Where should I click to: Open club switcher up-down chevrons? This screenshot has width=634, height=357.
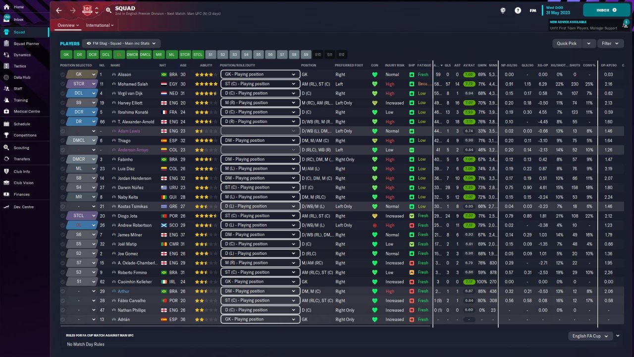pos(97,10)
